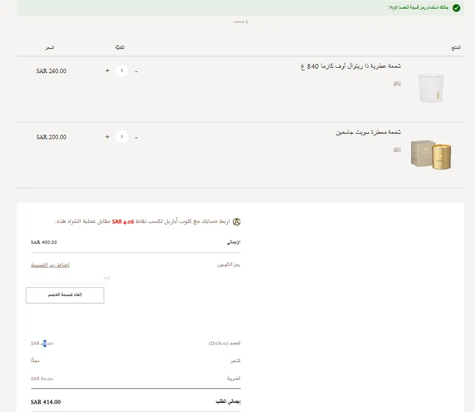The height and width of the screenshot is (412, 475).
Task: Remove the 840 g Ritual of Karma candle
Action: point(397,83)
